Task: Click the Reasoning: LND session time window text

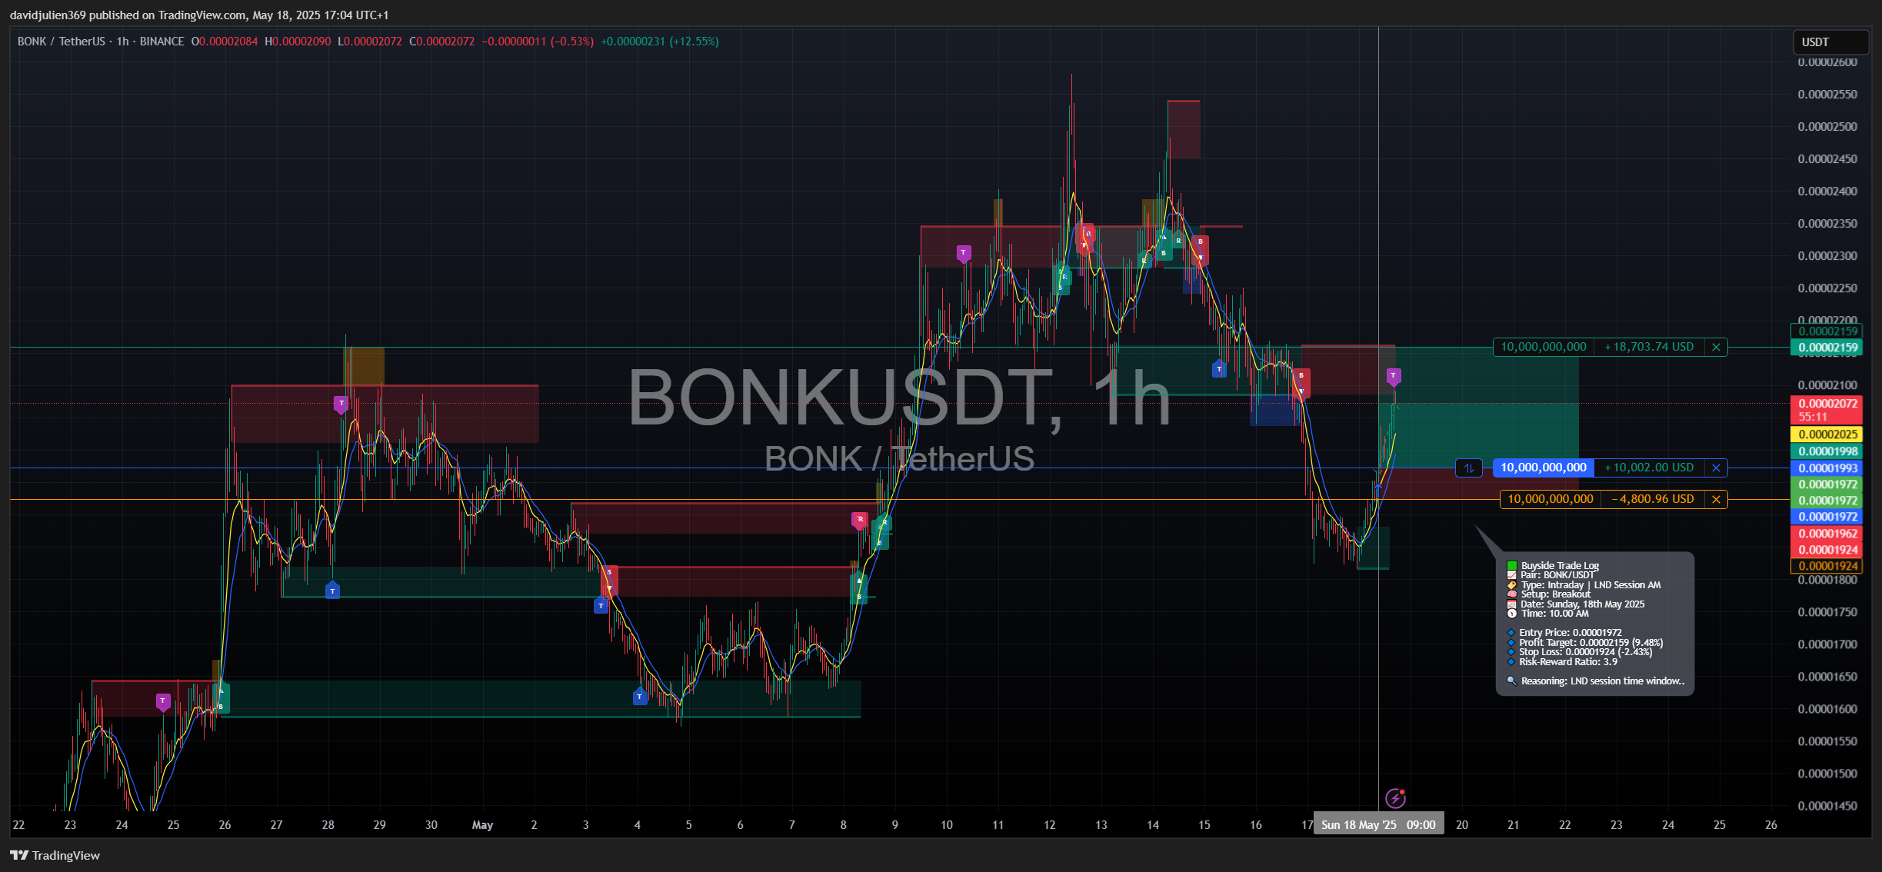Action: click(x=1603, y=681)
